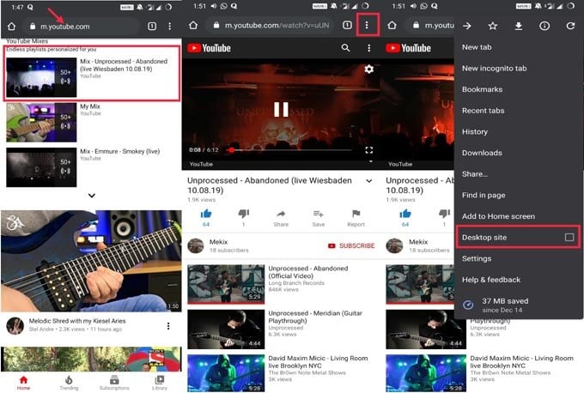Go to YouTube Home tab
The height and width of the screenshot is (393, 584).
tap(23, 382)
